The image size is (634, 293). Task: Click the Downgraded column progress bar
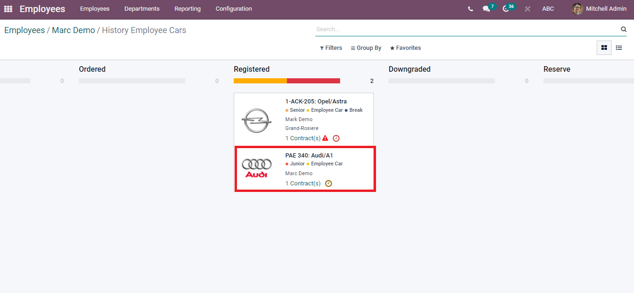tap(442, 81)
